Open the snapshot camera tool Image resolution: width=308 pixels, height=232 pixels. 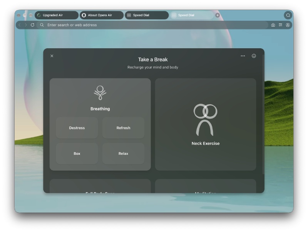(x=273, y=25)
